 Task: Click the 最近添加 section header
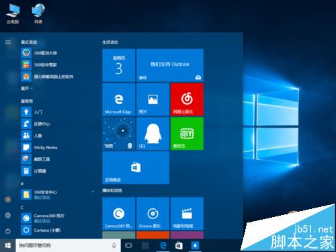[x=29, y=42]
